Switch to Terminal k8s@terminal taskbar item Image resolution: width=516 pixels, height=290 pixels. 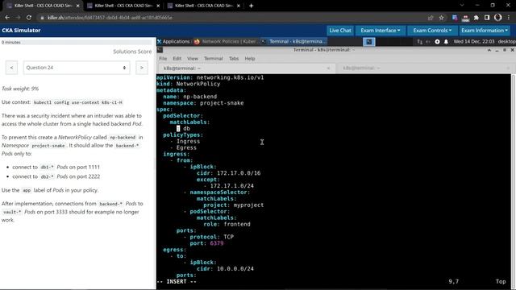click(294, 41)
